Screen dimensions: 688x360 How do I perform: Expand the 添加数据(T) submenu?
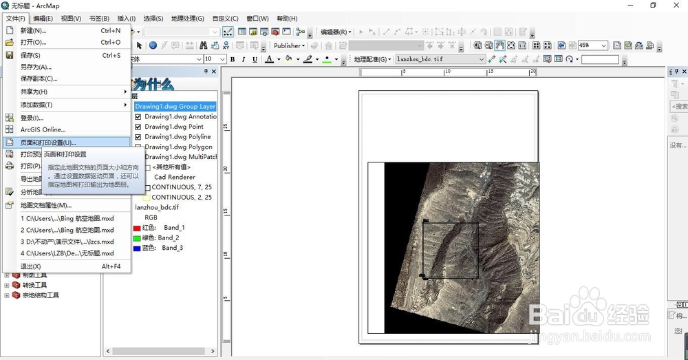tap(66, 105)
